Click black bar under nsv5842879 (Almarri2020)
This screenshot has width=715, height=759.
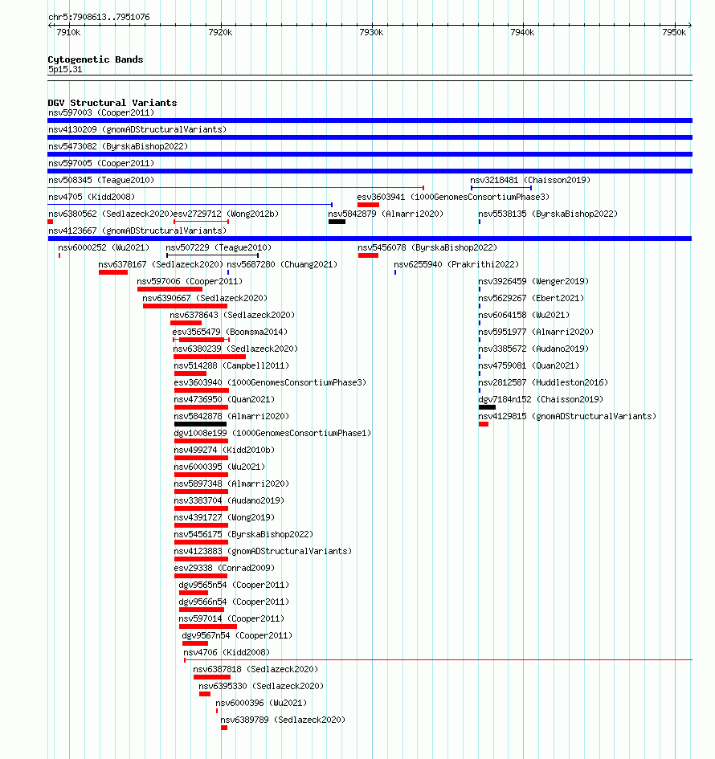click(337, 222)
